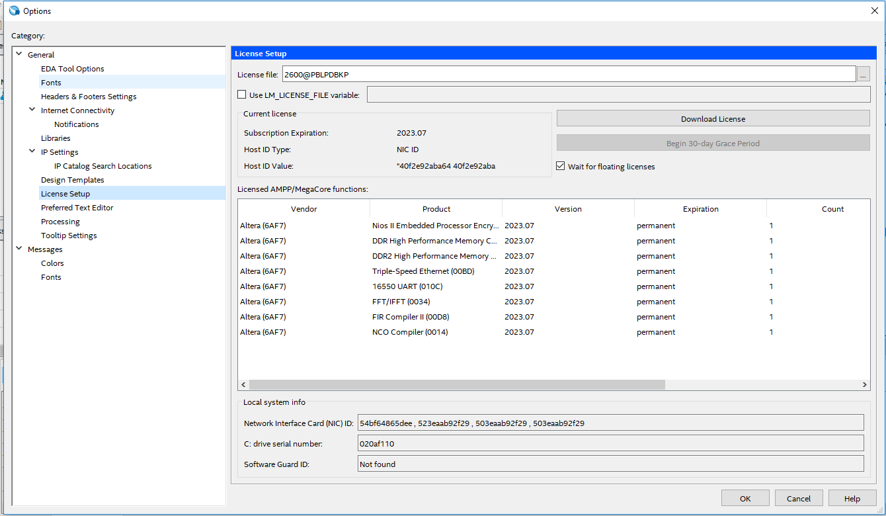Screen dimensions: 886x516
Task: Open IP Catalog Search Locations
Action: pos(103,166)
